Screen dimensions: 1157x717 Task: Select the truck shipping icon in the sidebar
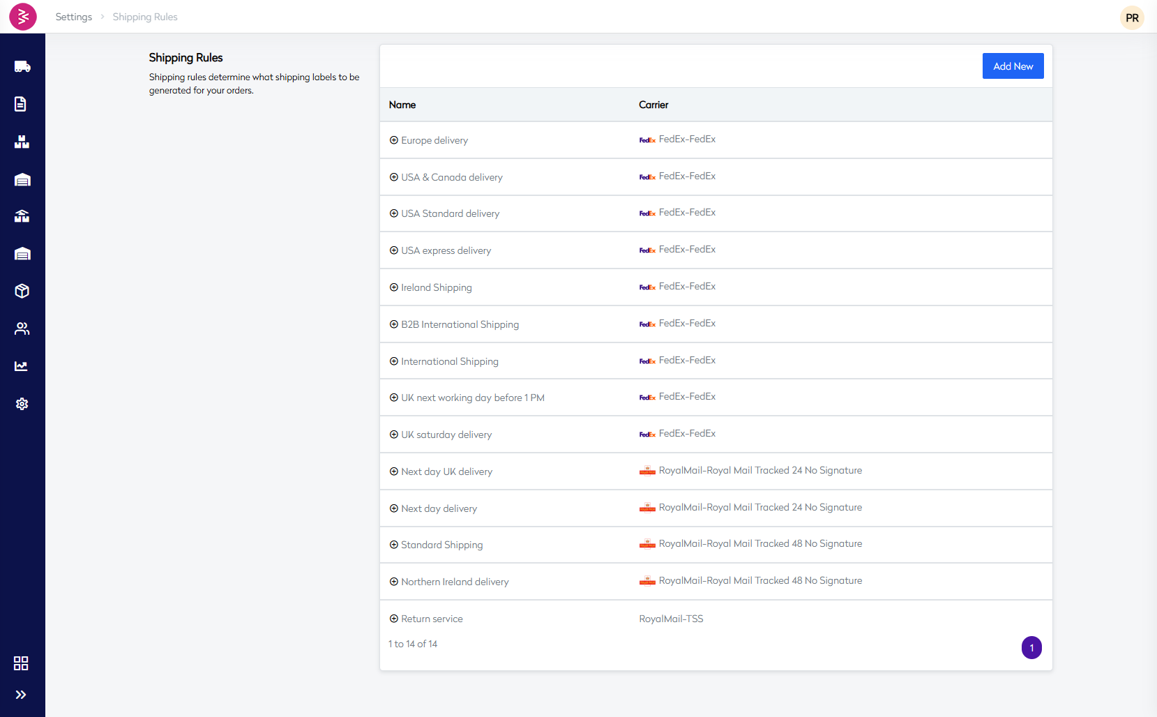tap(22, 66)
